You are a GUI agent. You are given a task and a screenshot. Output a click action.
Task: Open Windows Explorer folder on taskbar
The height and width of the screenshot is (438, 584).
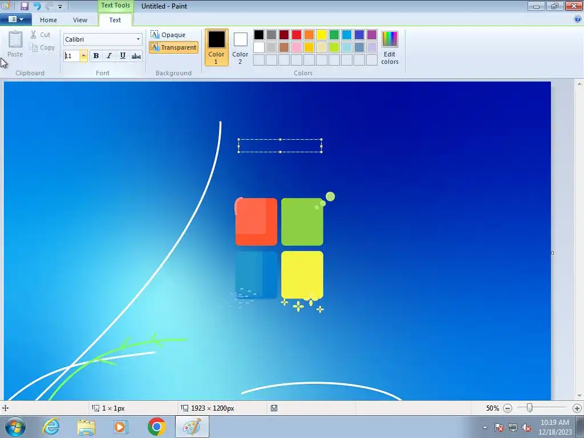coord(86,427)
